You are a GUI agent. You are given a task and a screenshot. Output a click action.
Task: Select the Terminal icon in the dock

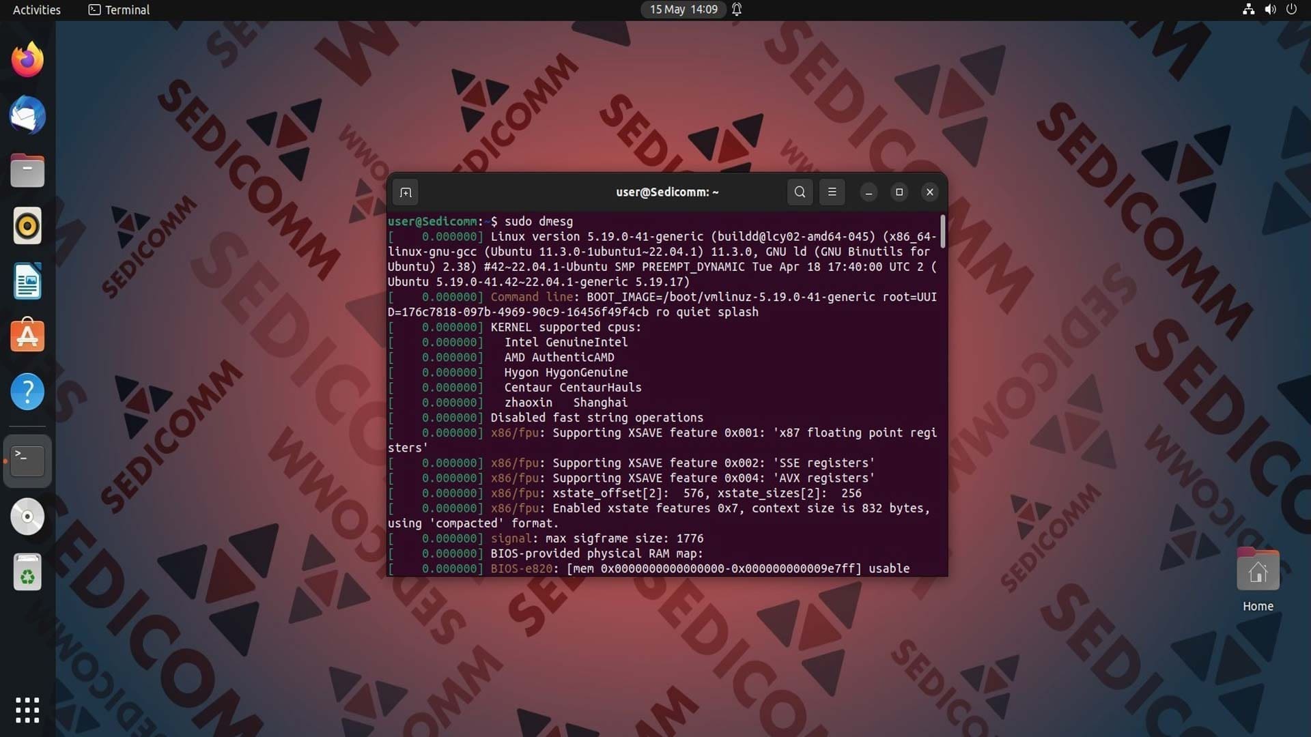pyautogui.click(x=27, y=461)
